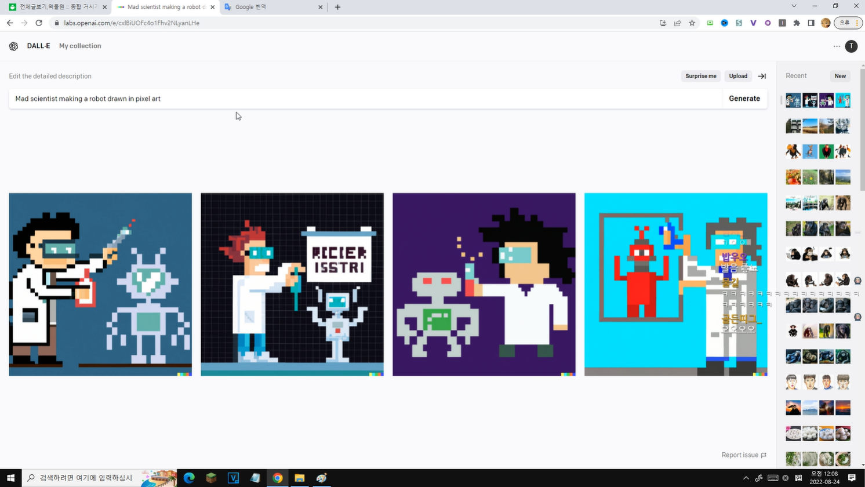
Task: Launch Microsoft Edge from the taskbar
Action: pos(189,478)
